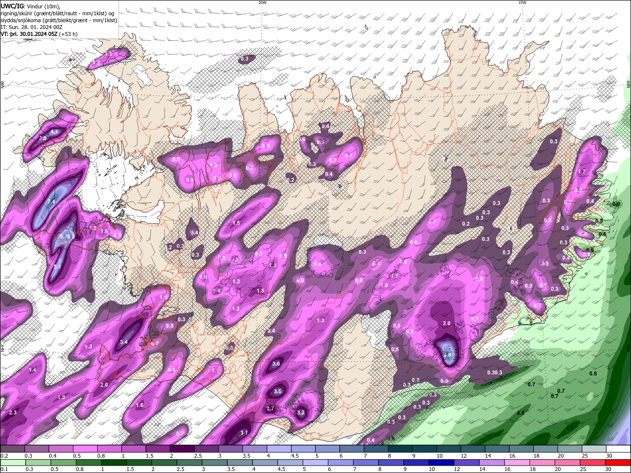Click the 4.1 precipitation value on the map
The width and height of the screenshot is (631, 473).
coord(54,132)
